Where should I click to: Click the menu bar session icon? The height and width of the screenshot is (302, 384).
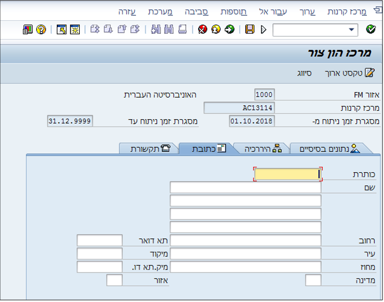378,10
